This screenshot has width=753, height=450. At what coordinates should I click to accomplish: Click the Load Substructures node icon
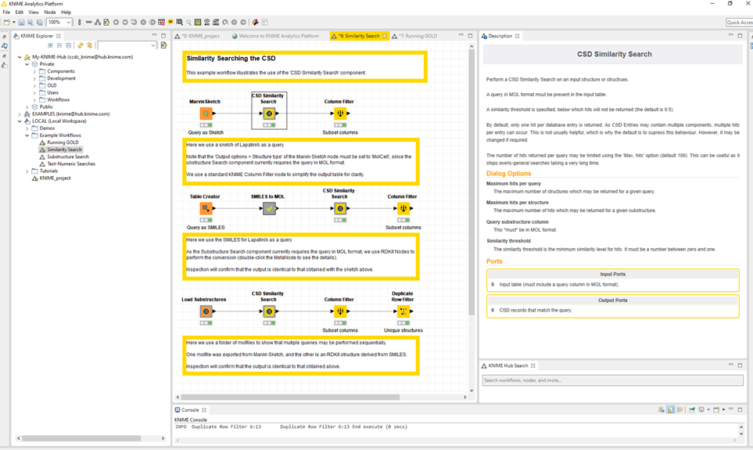coord(206,311)
